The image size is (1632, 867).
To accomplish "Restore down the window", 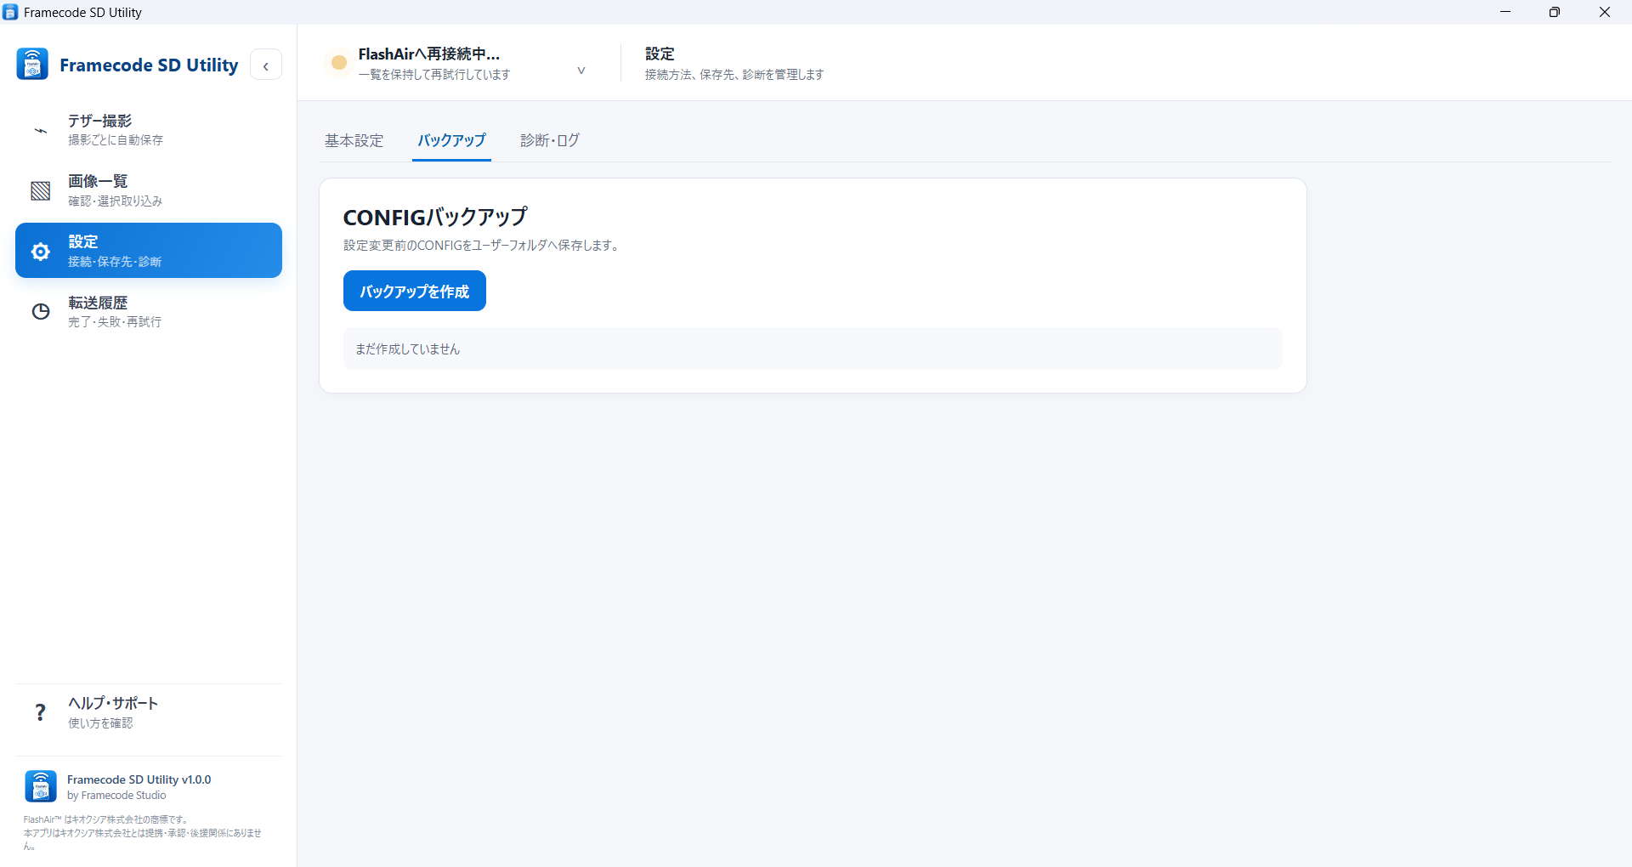I will click(x=1555, y=12).
